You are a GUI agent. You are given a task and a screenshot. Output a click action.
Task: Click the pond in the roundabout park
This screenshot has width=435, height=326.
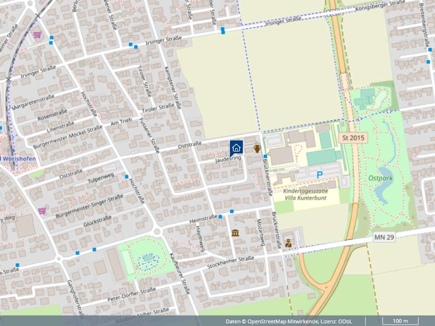point(148,258)
